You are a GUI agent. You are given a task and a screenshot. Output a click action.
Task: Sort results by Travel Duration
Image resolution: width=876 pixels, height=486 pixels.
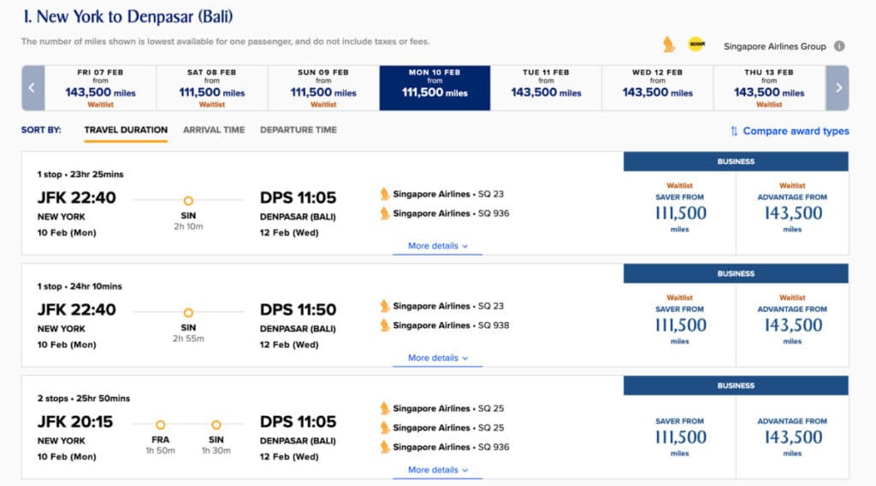coord(126,130)
